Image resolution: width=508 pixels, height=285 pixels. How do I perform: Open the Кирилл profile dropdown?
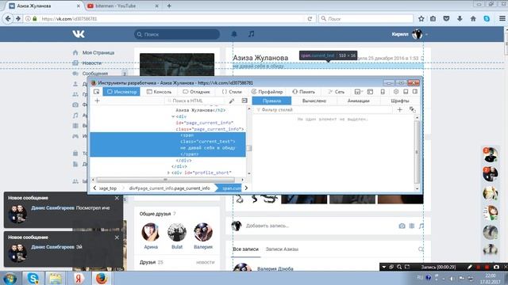click(410, 34)
